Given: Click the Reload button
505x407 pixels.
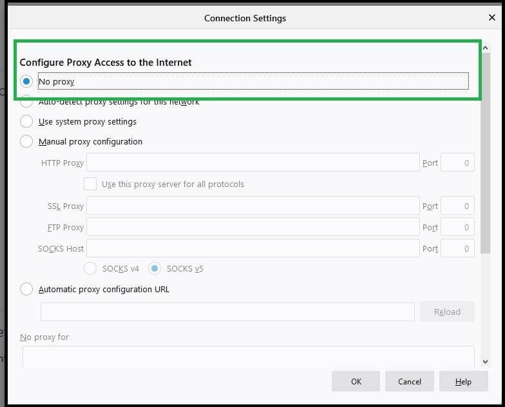Looking at the screenshot, I should [447, 312].
